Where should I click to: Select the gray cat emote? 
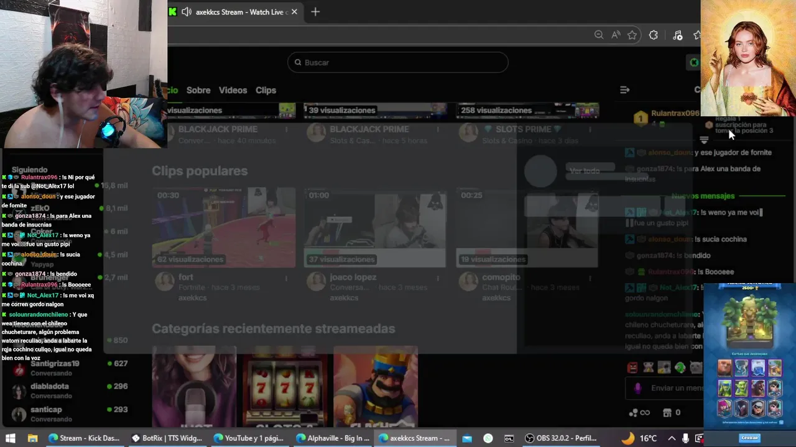pyautogui.click(x=696, y=368)
